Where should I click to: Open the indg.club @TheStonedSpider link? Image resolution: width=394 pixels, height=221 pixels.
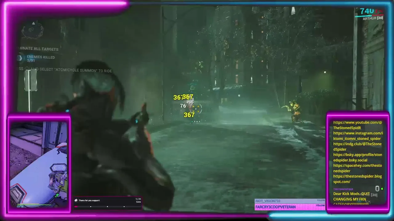(357, 147)
